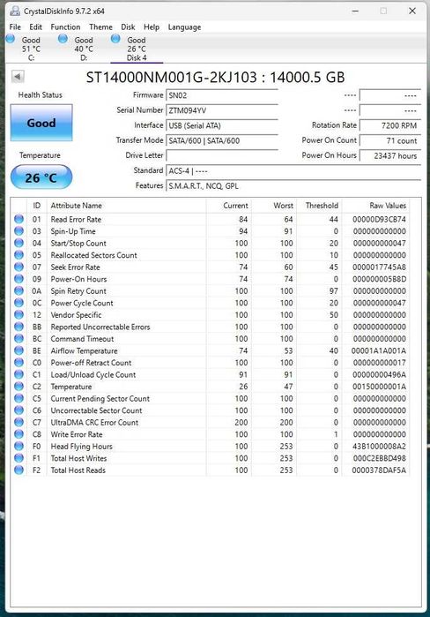Click the status dot for Write Error Rate
430x617 pixels.
point(19,434)
